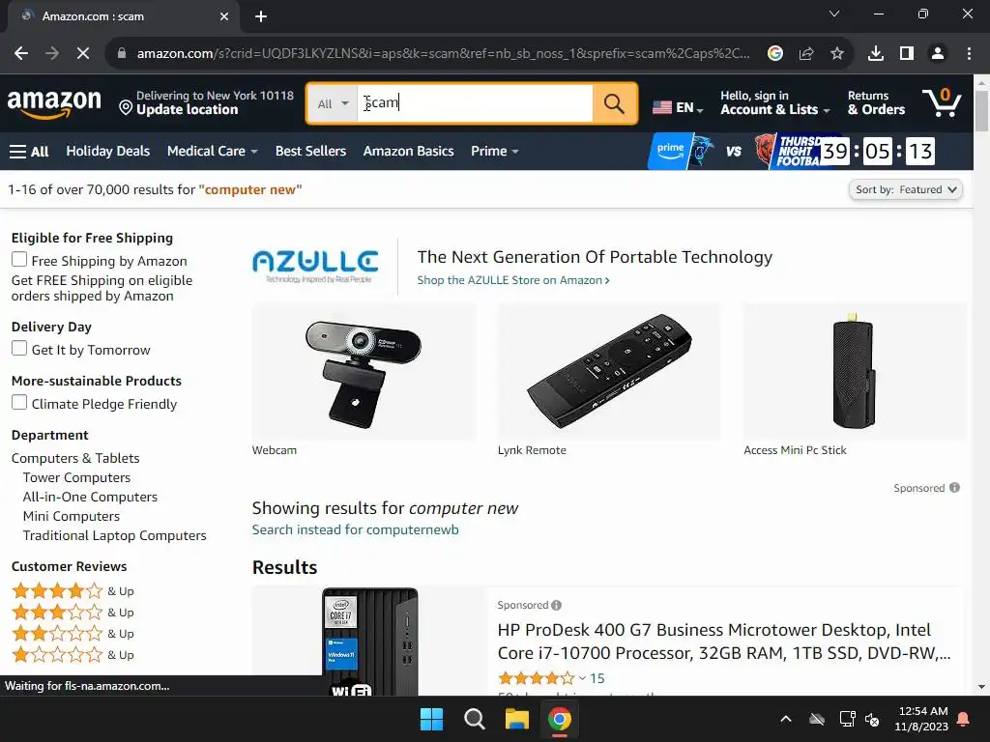Screen dimensions: 990x742
Task: Filter by four stars & Up rating
Action: coord(73,591)
